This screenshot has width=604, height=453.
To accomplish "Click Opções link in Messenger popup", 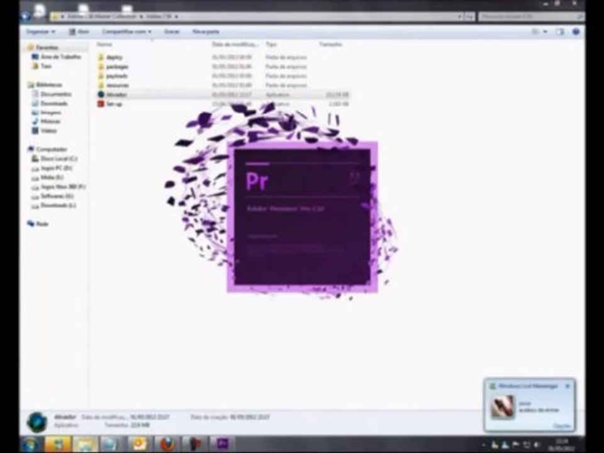I will point(562,426).
